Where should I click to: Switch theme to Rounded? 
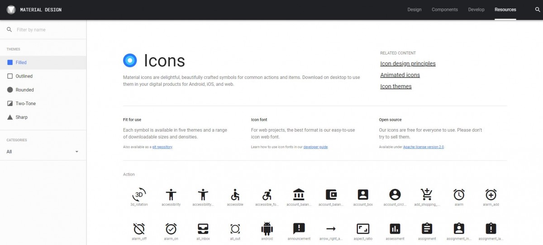pos(43,90)
